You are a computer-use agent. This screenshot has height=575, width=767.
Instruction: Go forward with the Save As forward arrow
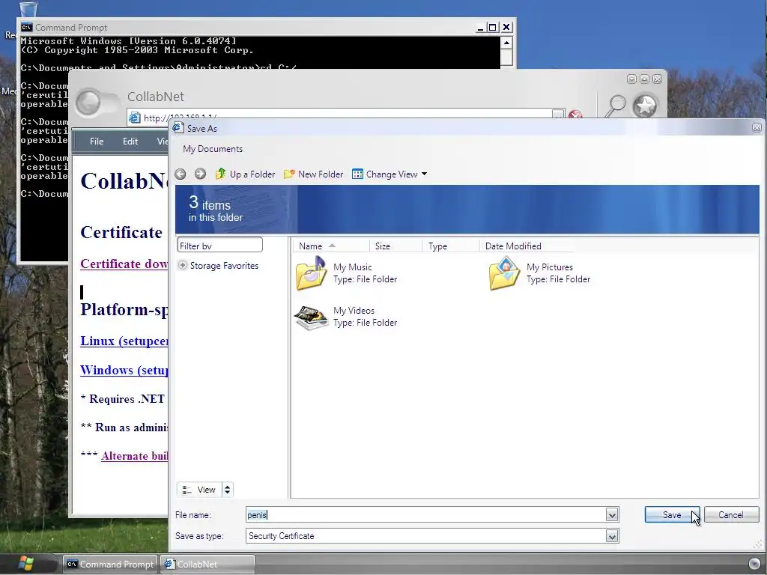pos(200,174)
